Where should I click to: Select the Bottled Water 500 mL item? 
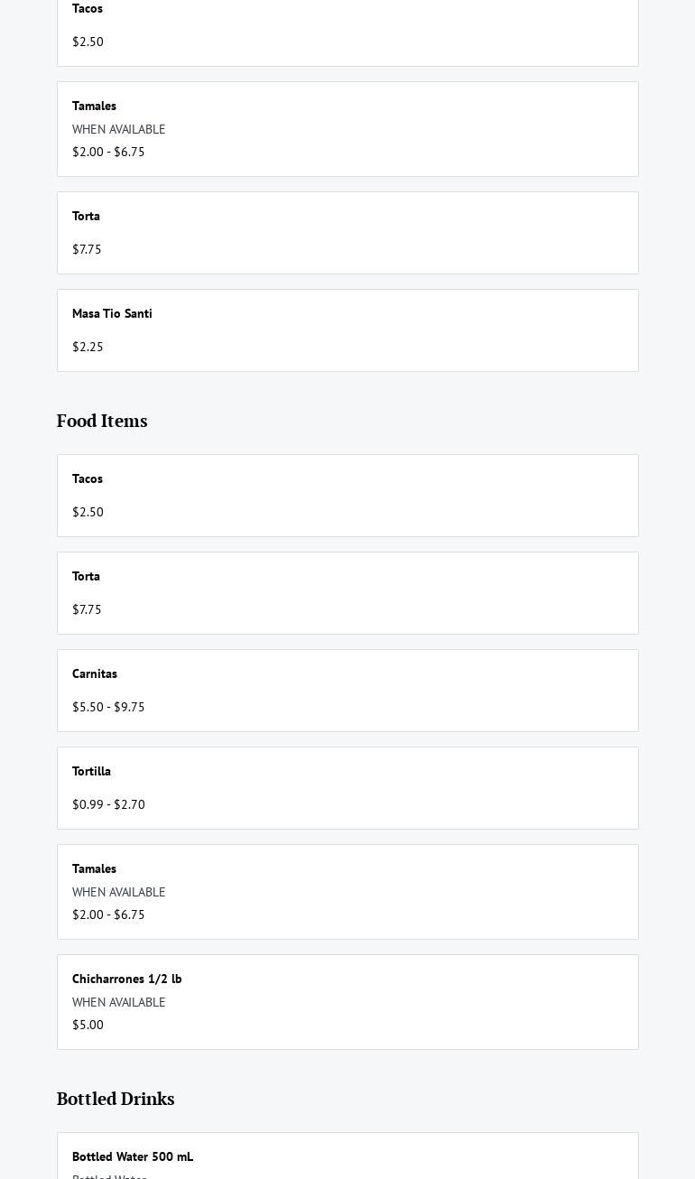click(133, 1157)
